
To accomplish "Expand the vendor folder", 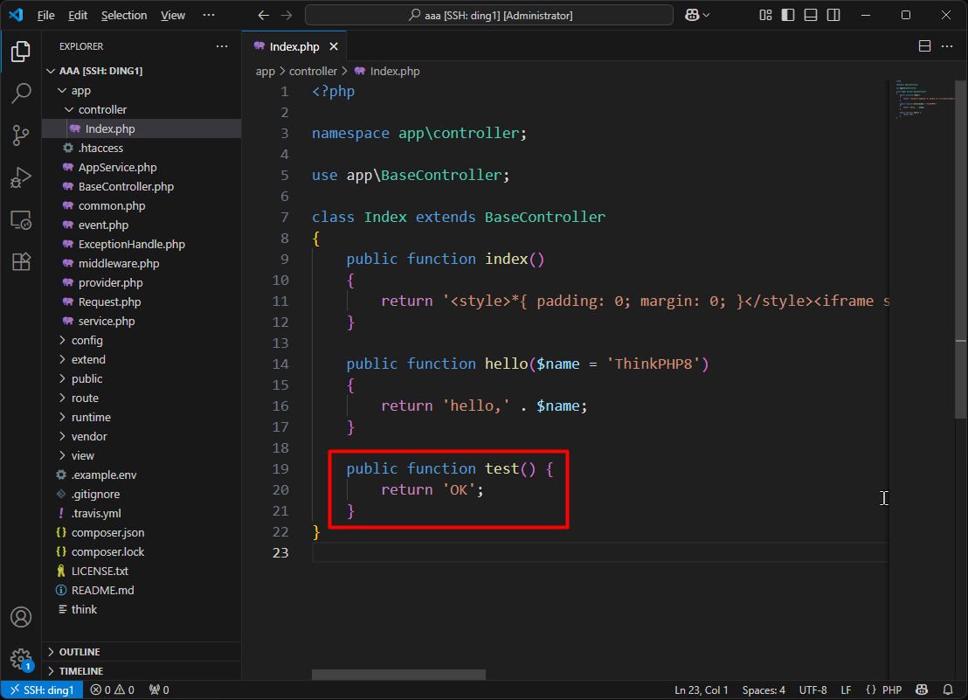I will 142,436.
